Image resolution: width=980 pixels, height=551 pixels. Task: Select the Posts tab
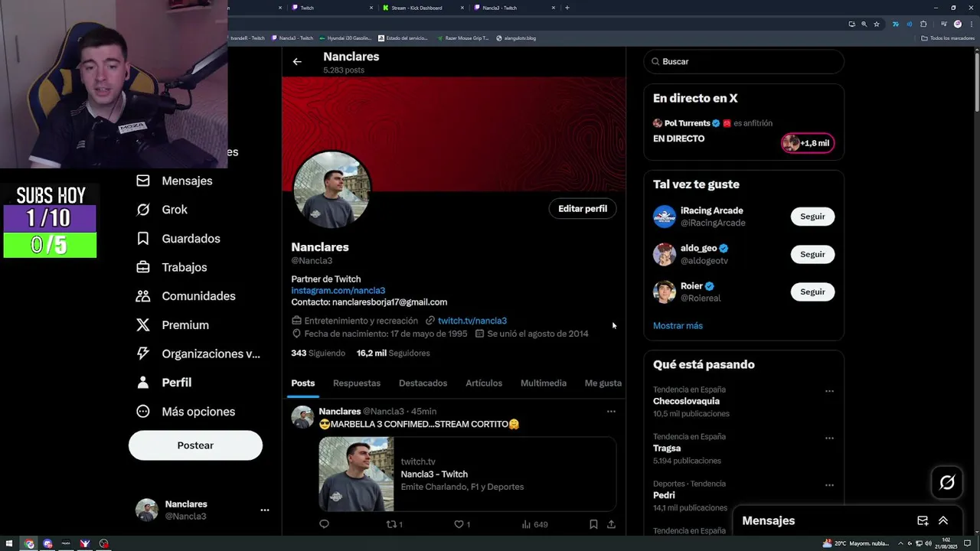pyautogui.click(x=302, y=383)
